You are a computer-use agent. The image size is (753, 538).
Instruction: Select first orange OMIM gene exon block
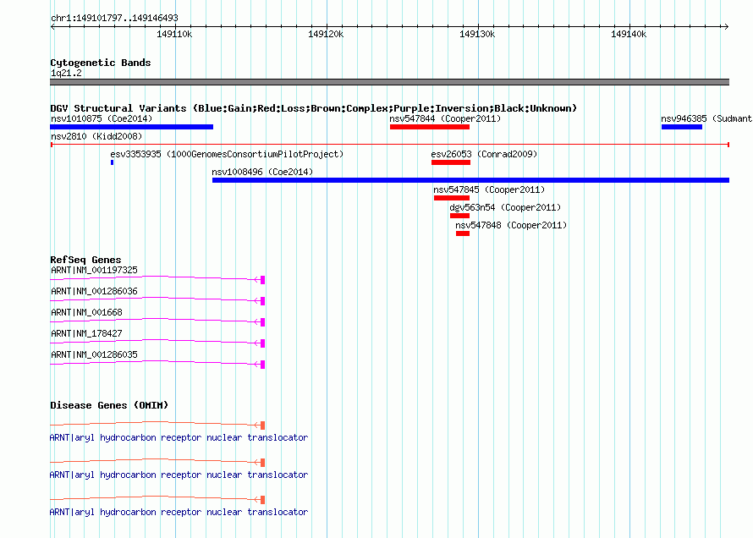[262, 425]
